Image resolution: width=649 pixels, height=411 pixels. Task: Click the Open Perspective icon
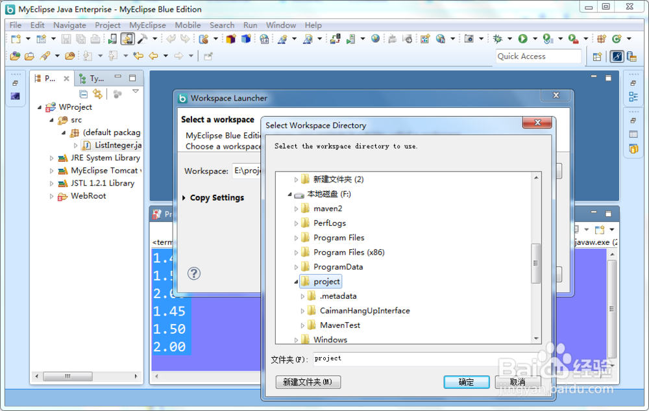pyautogui.click(x=597, y=56)
